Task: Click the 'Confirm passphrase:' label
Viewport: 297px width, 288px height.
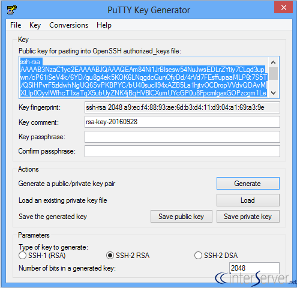Action: 47,151
